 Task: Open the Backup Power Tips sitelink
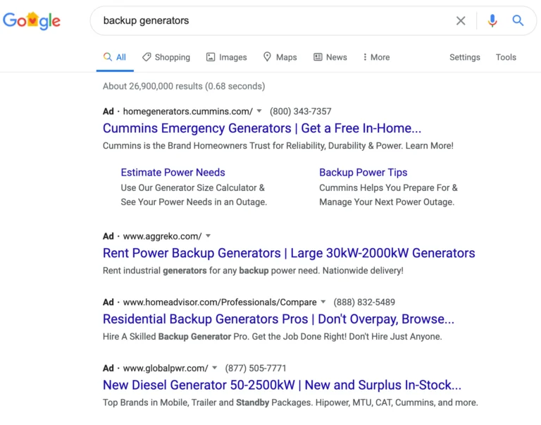click(x=363, y=172)
